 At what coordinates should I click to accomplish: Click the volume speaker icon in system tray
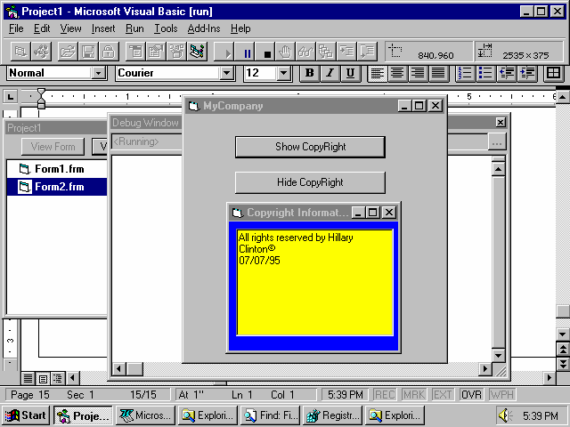click(x=506, y=415)
